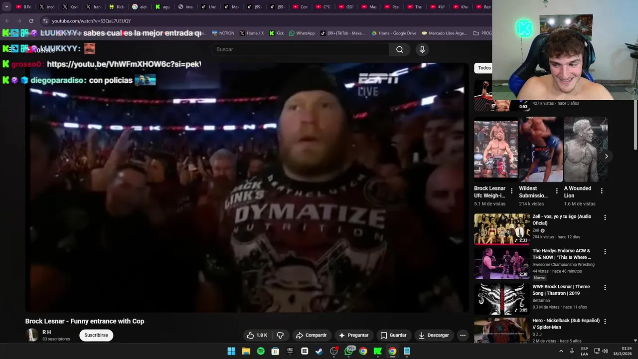Open R H channel avatar
The image size is (638, 359).
[32, 335]
